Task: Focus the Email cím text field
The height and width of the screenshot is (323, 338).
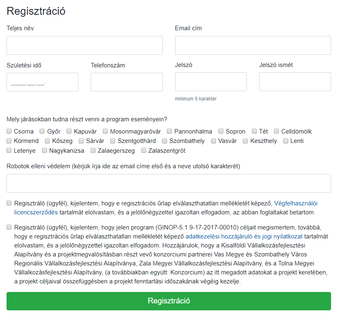Action: point(253,45)
